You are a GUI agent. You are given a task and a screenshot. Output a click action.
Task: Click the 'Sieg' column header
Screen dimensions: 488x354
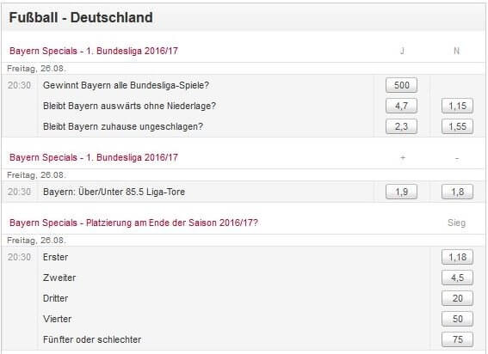pyautogui.click(x=456, y=223)
